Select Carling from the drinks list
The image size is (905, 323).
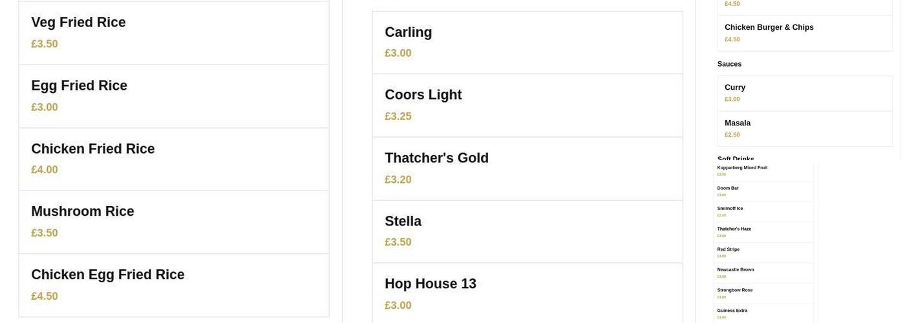pyautogui.click(x=527, y=42)
